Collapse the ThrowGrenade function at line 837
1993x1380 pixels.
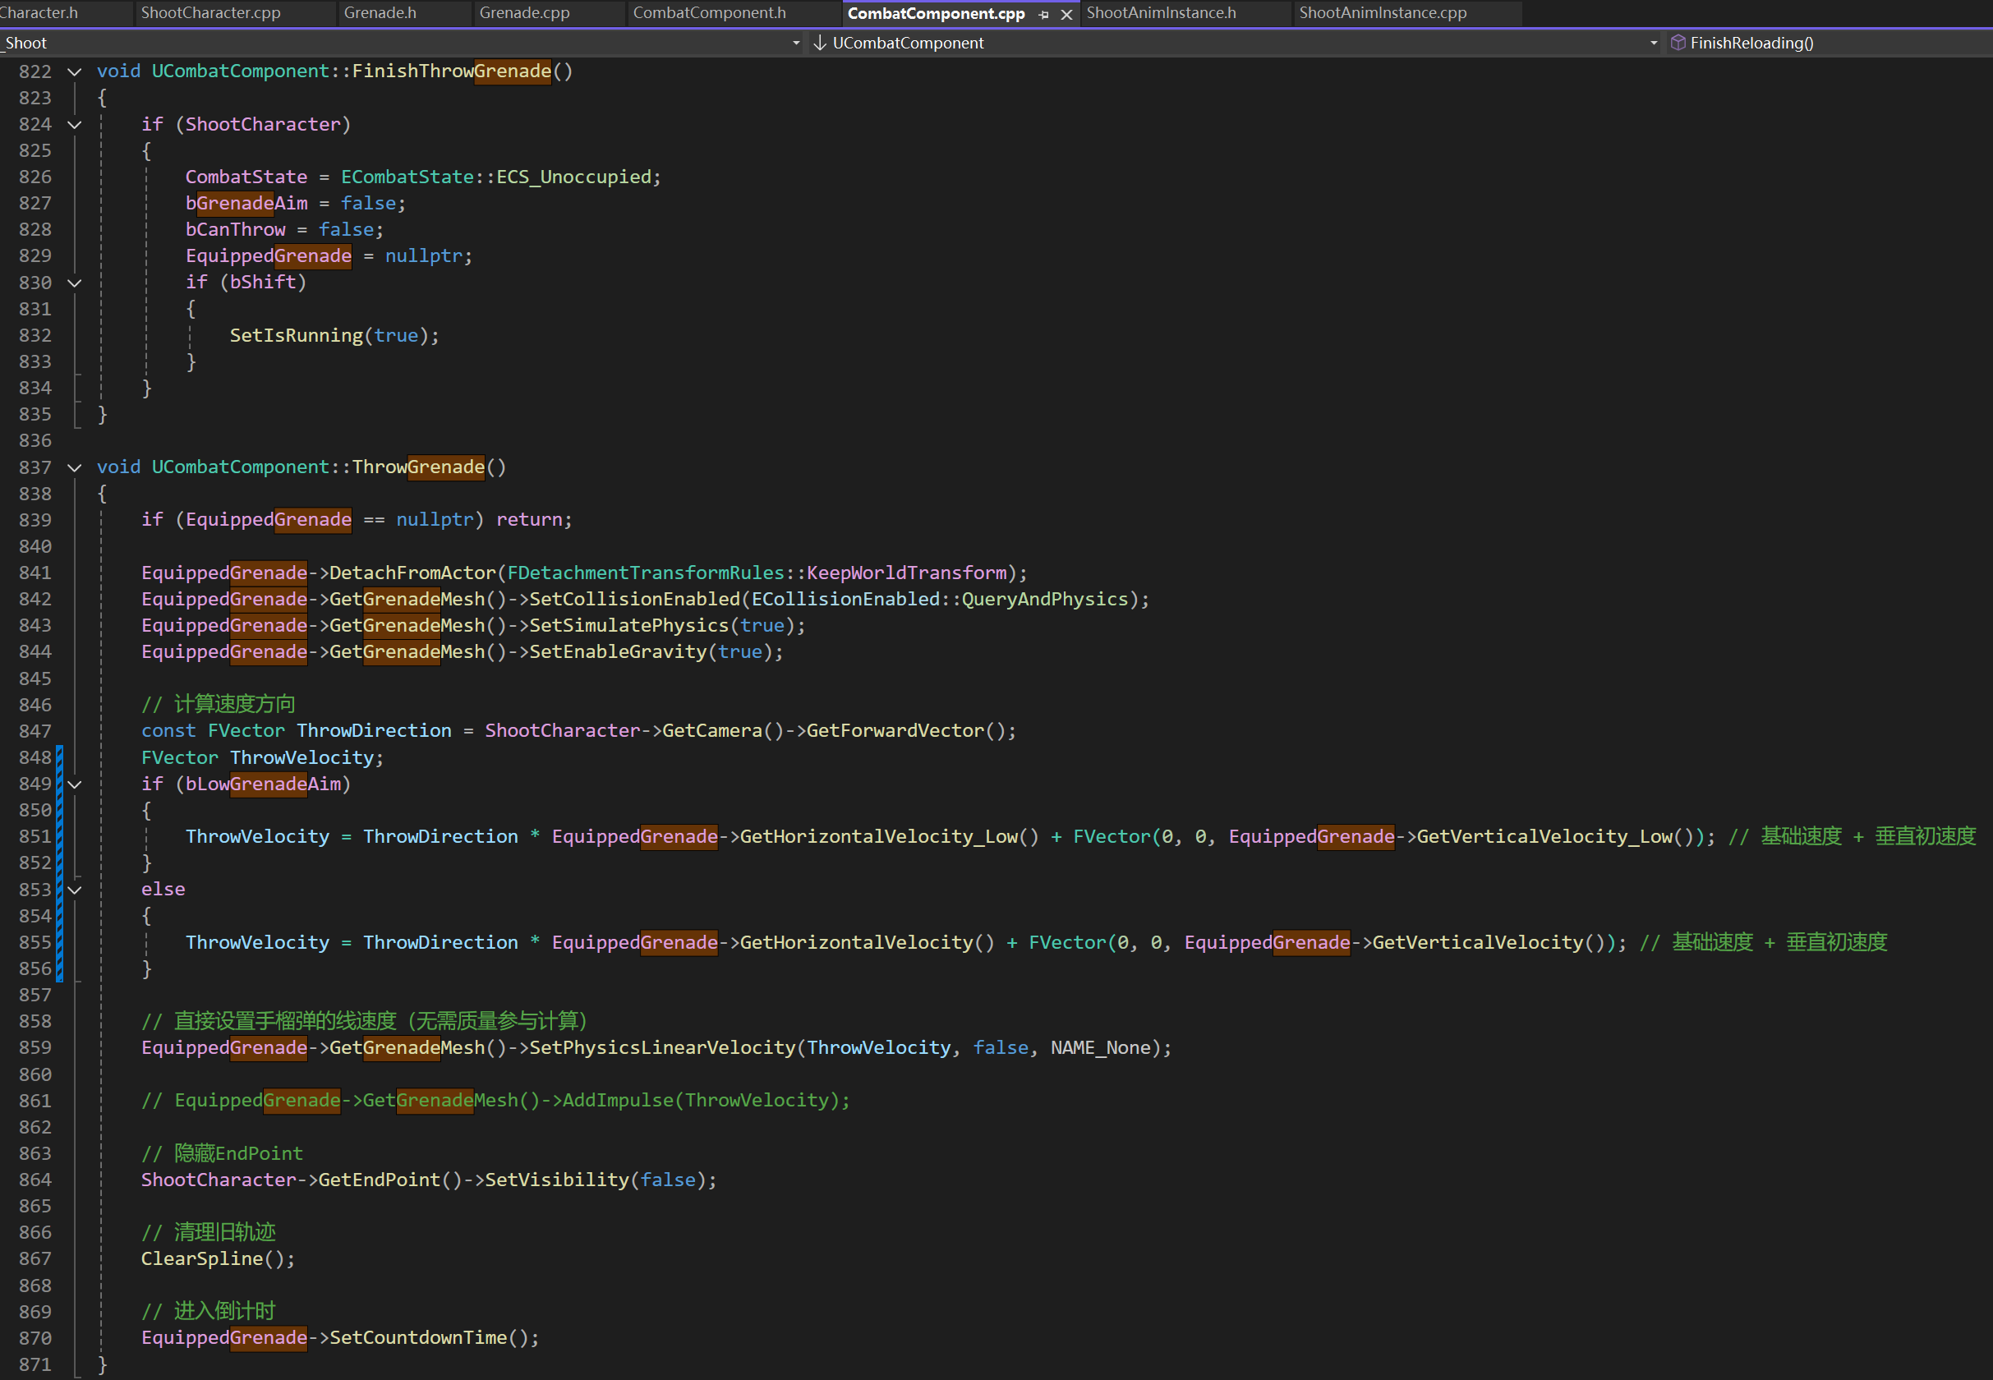pyautogui.click(x=76, y=467)
